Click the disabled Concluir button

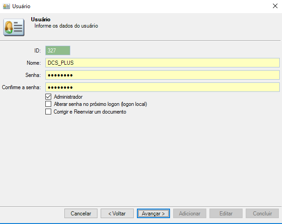point(262,213)
